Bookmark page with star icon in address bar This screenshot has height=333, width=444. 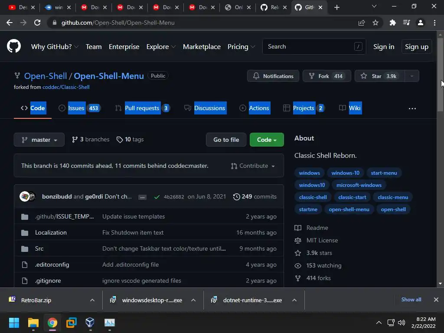tap(375, 23)
